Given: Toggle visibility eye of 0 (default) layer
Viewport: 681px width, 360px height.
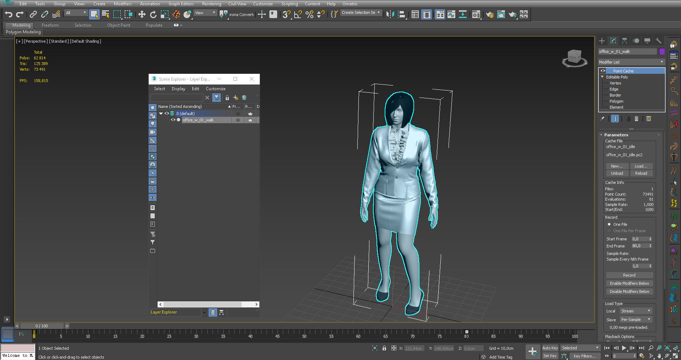Looking at the screenshot, I should point(166,113).
